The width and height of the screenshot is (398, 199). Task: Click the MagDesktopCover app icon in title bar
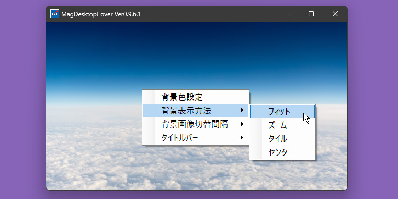click(x=54, y=14)
